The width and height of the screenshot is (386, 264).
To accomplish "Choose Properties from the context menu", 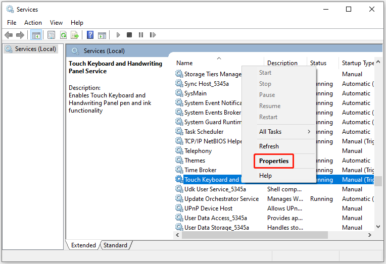I will pyautogui.click(x=274, y=161).
